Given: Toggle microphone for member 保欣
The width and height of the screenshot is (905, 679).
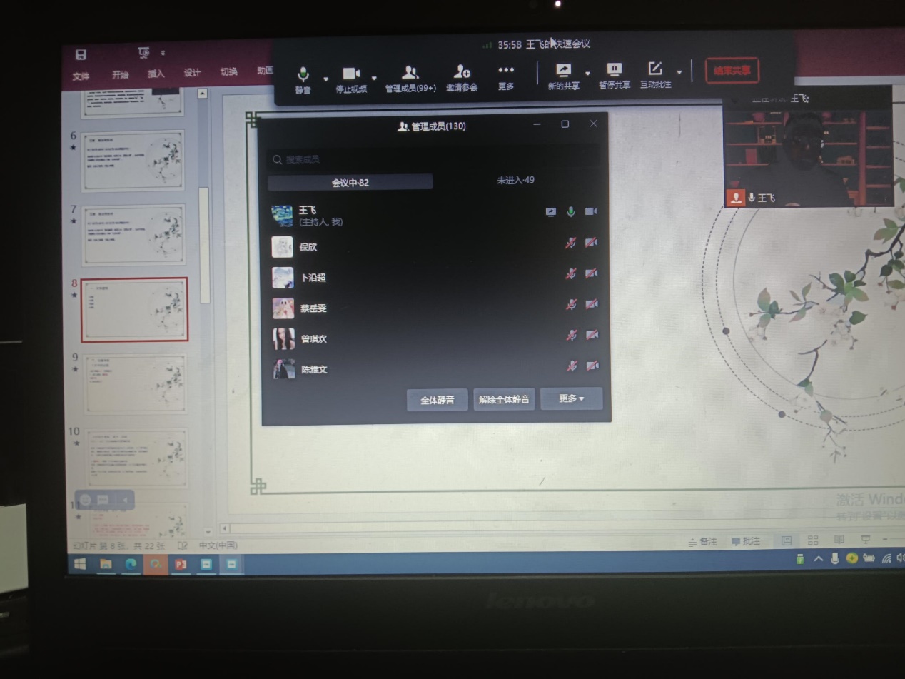Looking at the screenshot, I should click(x=570, y=243).
